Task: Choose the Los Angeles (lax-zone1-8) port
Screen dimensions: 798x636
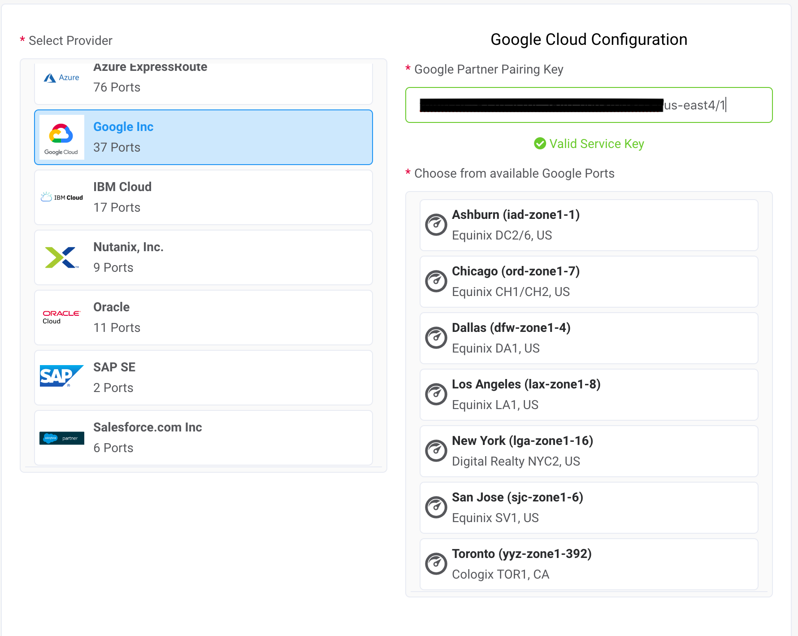Action: pos(589,395)
